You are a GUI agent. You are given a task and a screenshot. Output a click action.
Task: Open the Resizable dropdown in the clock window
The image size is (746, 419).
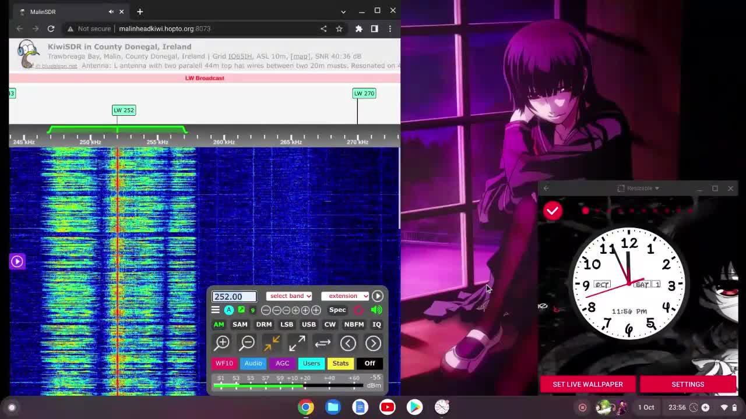pos(638,188)
